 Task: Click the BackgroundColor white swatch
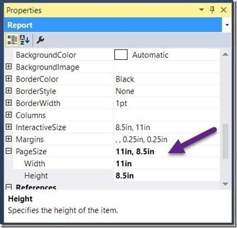[121, 55]
